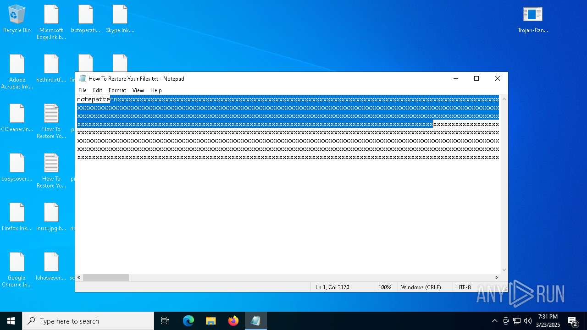
Task: Open the notification center icon
Action: pyautogui.click(x=573, y=321)
